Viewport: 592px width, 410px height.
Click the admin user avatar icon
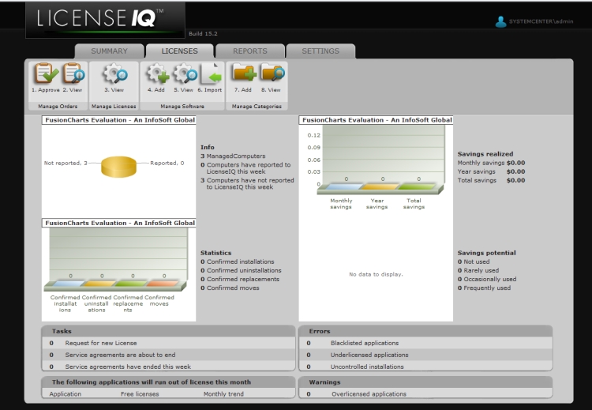(x=500, y=22)
